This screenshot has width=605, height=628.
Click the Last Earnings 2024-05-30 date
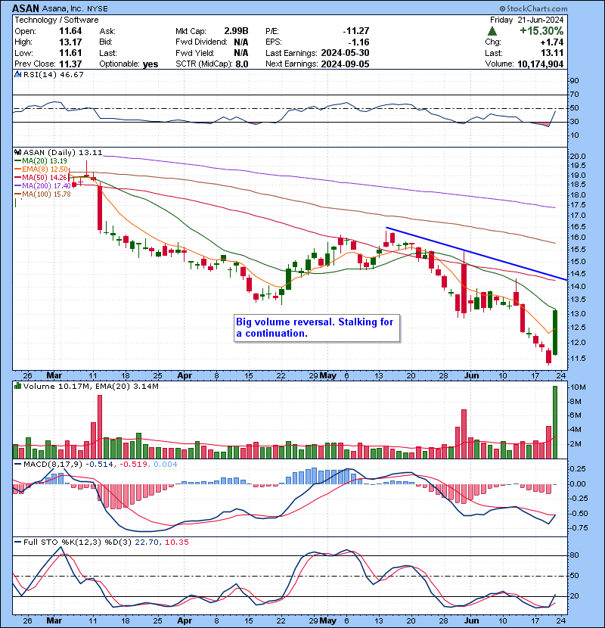[x=345, y=53]
